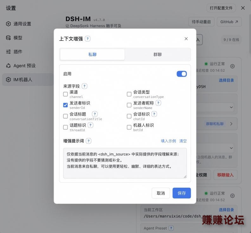
Task: Close the 设置 window
Action: click(243, 8)
